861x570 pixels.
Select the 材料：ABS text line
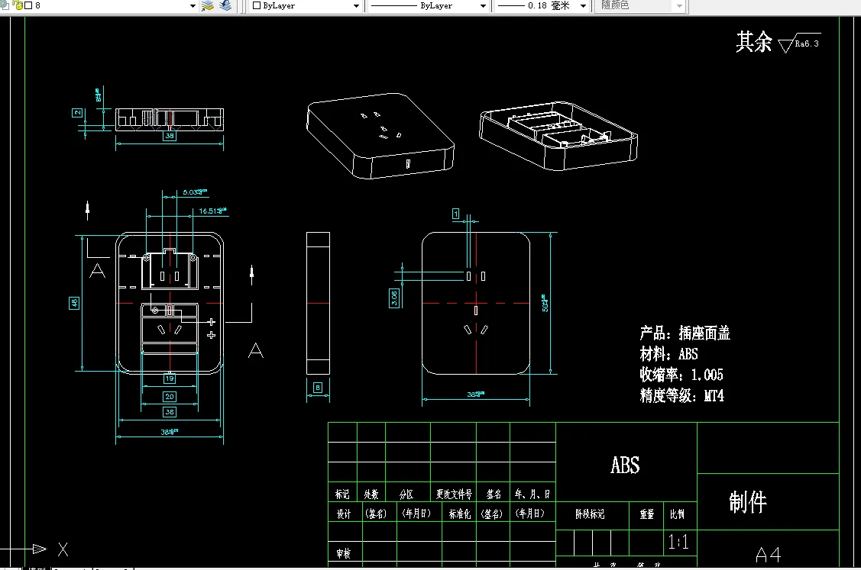point(668,354)
